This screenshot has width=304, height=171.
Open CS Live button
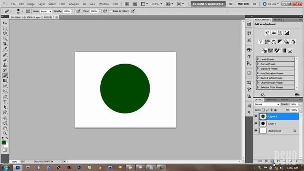coord(271,4)
